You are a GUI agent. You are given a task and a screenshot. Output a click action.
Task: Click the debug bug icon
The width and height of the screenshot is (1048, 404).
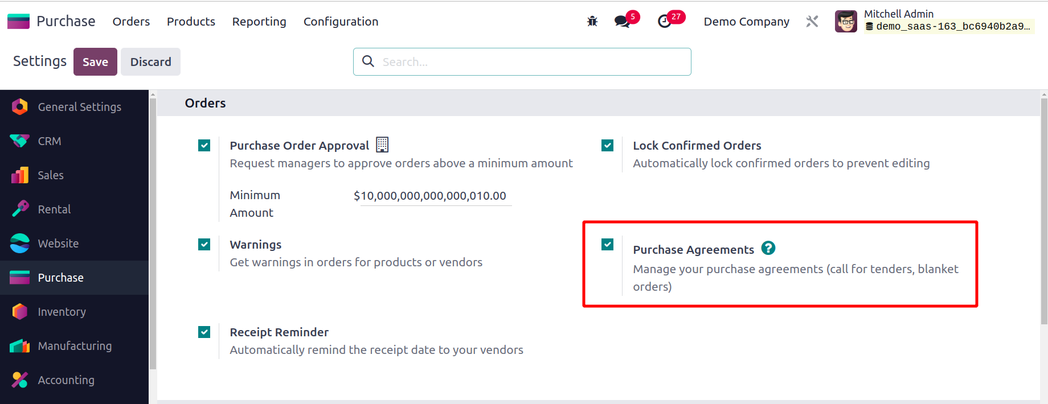[592, 22]
